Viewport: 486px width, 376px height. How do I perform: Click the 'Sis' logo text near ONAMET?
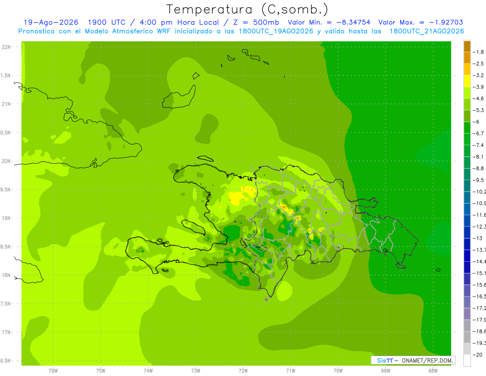pyautogui.click(x=381, y=360)
